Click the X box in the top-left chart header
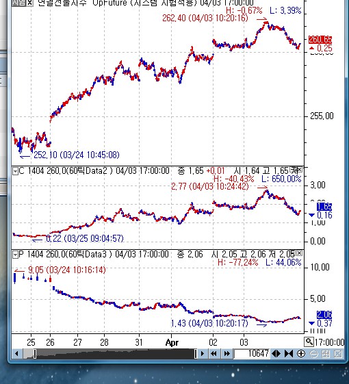This screenshot has width=349, height=384. click(x=29, y=3)
